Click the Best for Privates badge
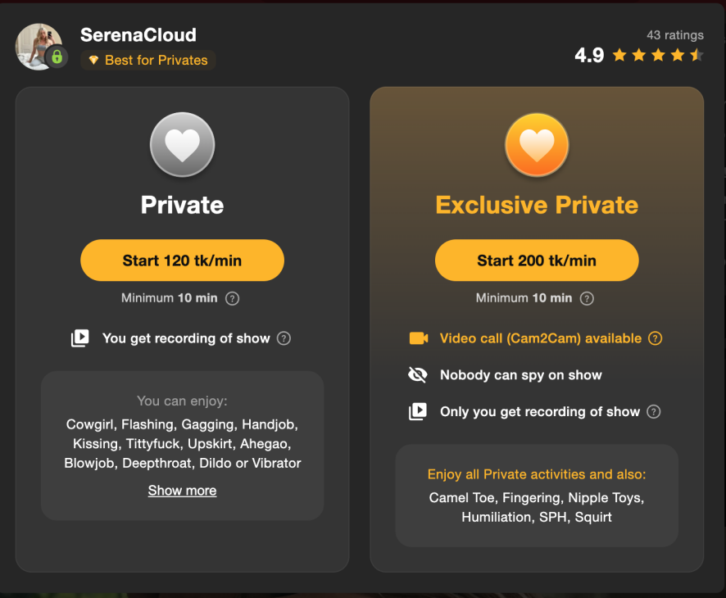The width and height of the screenshot is (726, 598). 148,60
